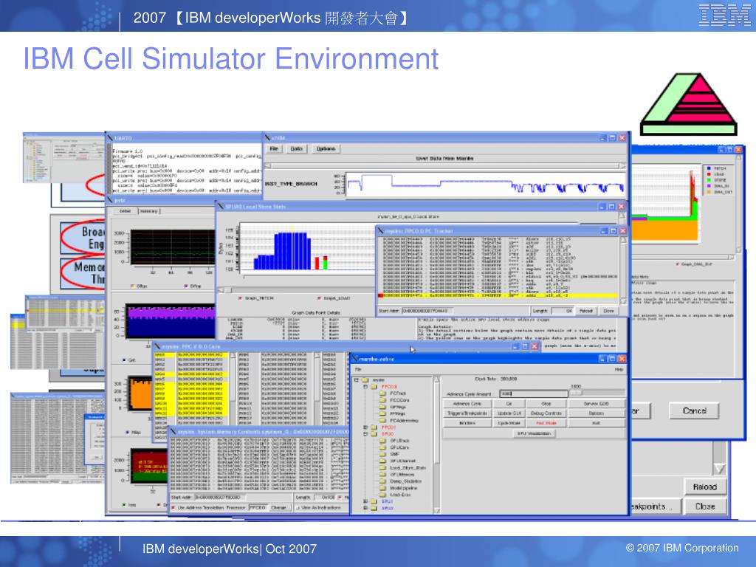Toggle the SRqs series checkbox under first graph
The width and height of the screenshot is (756, 567).
[x=132, y=286]
